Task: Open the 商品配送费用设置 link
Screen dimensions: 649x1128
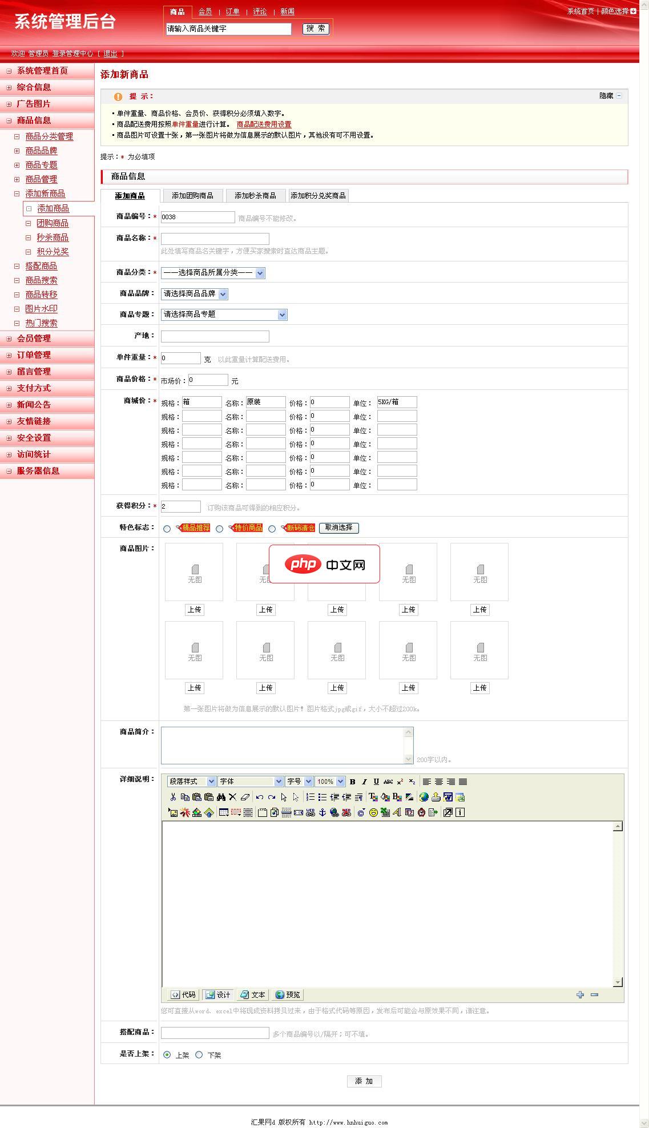Action: click(264, 124)
